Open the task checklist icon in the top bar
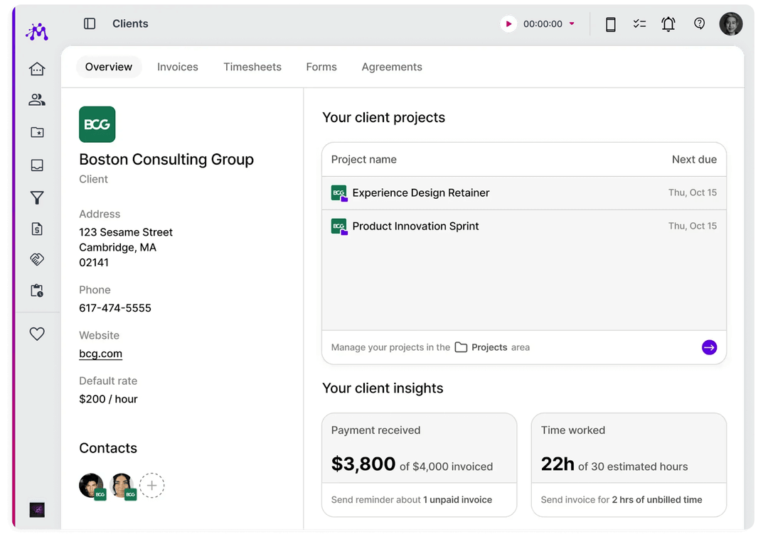The width and height of the screenshot is (768, 534). (x=639, y=23)
